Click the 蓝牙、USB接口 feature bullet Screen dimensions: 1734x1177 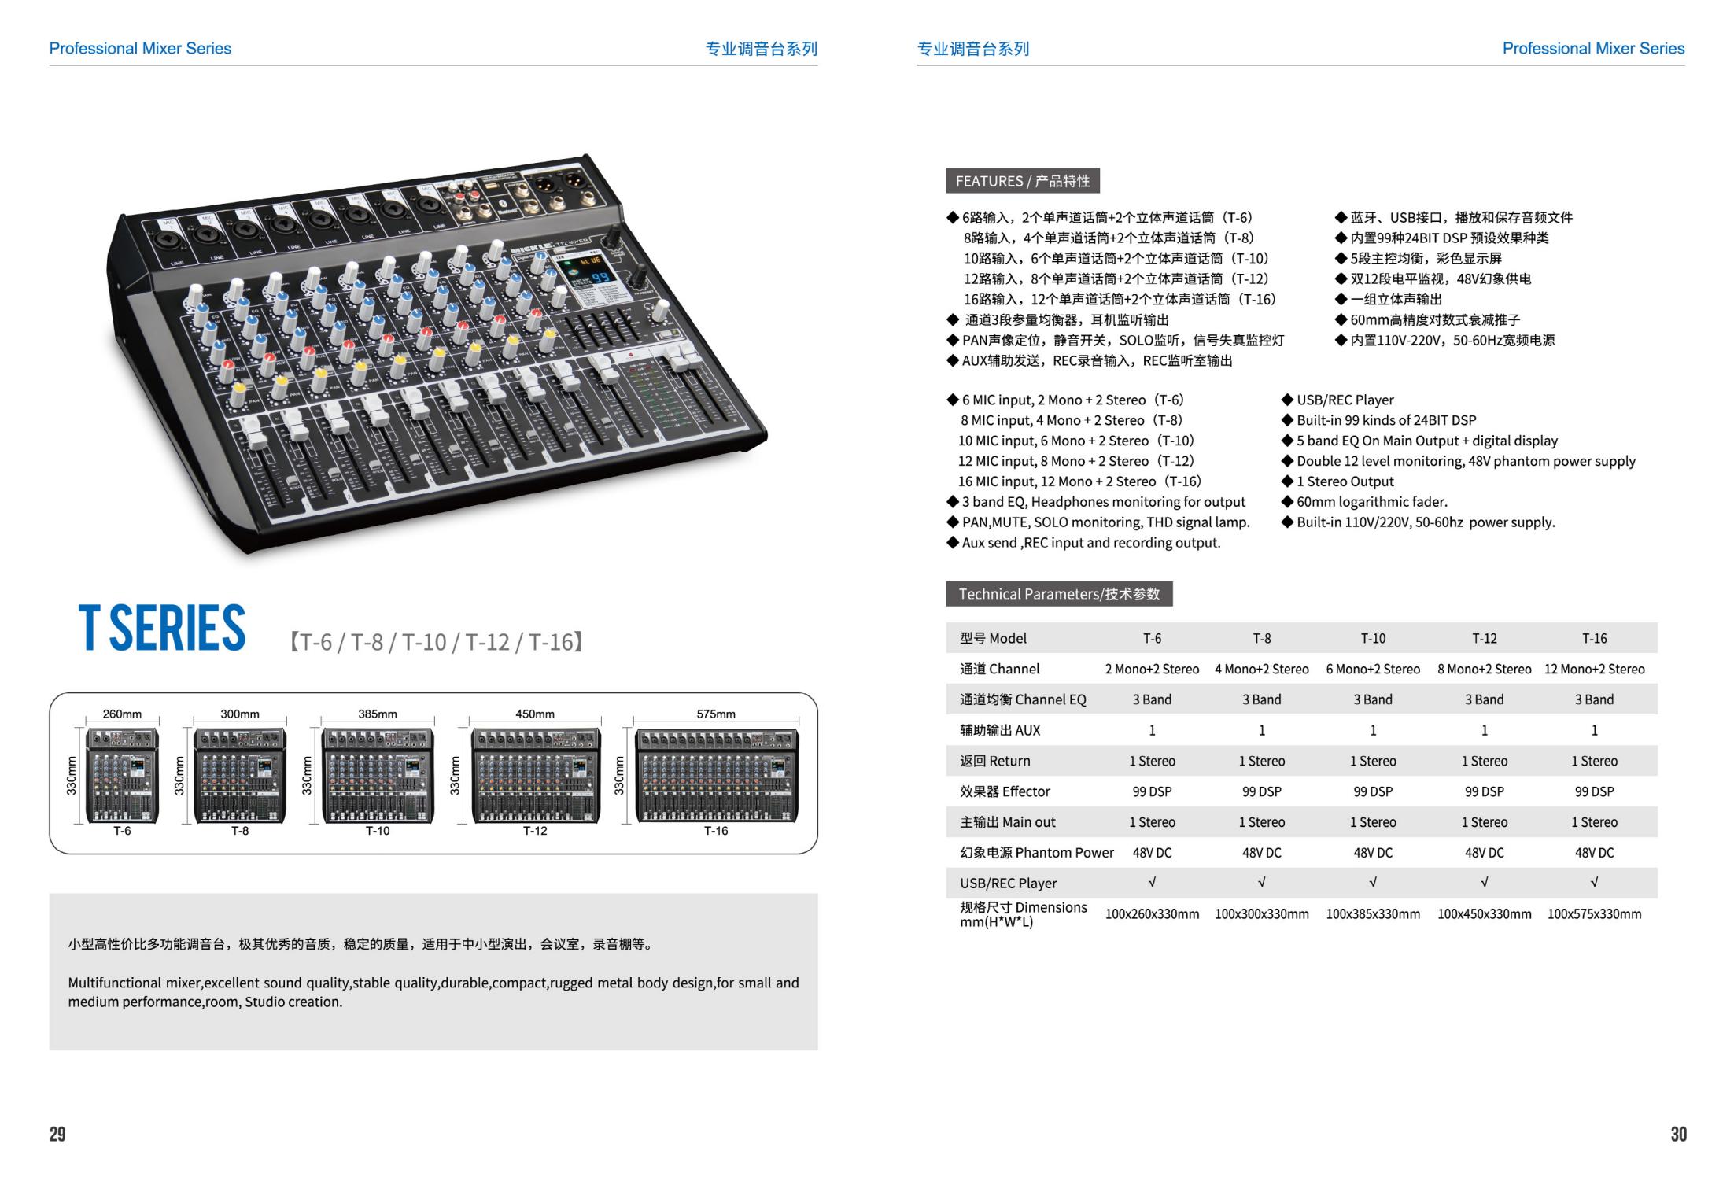[1454, 217]
